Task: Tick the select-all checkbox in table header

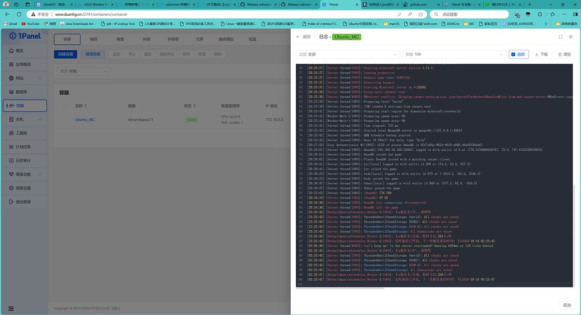Action: click(x=63, y=105)
